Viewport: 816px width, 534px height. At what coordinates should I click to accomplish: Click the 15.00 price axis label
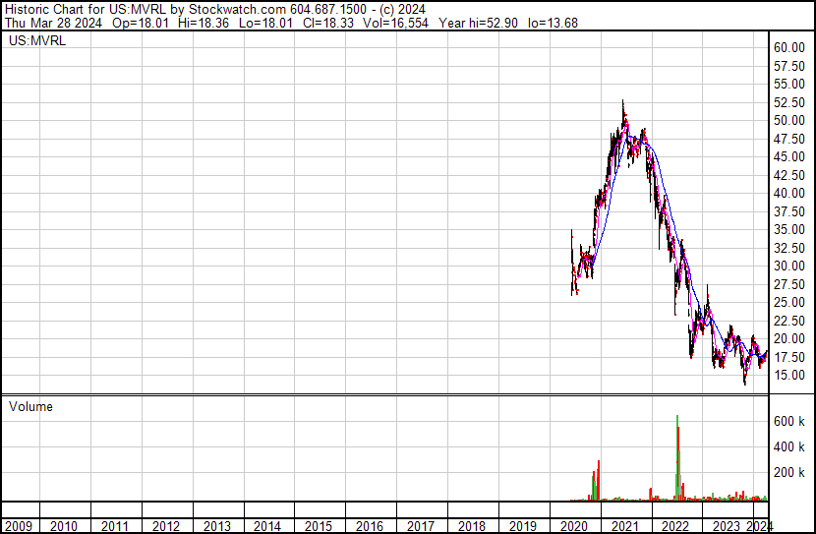pyautogui.click(x=788, y=375)
